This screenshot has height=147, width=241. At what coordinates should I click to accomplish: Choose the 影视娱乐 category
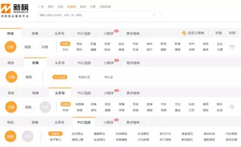[x=188, y=139]
